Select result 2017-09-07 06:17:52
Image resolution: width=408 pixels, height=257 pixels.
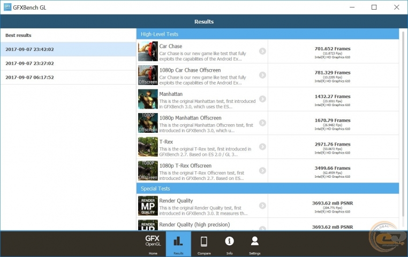tap(68, 77)
